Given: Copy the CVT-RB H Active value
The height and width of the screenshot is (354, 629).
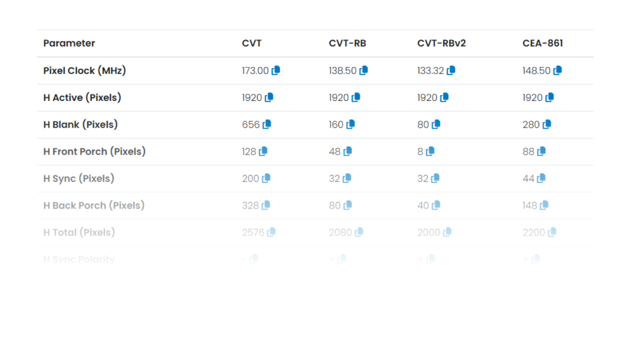Looking at the screenshot, I should click(356, 97).
